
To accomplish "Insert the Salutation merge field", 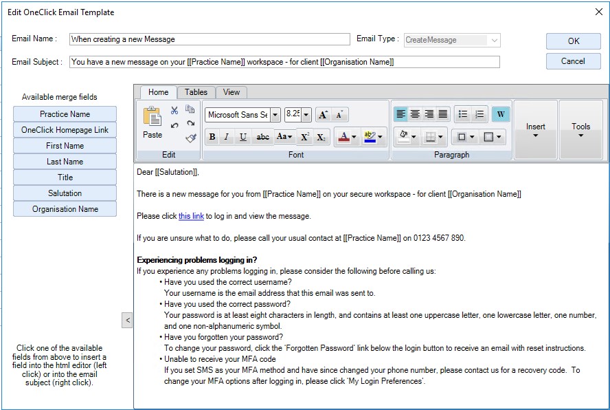I will [65, 193].
